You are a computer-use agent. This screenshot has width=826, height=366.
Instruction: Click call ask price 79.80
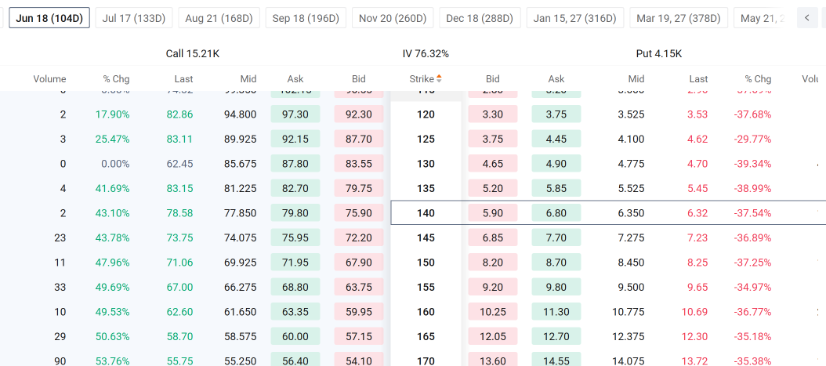(295, 212)
